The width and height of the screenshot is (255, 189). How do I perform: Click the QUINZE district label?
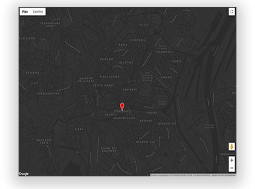[177, 61]
